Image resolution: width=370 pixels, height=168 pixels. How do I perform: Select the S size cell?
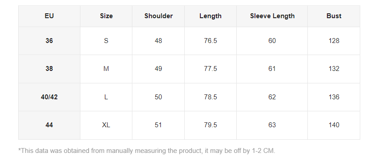pos(106,41)
